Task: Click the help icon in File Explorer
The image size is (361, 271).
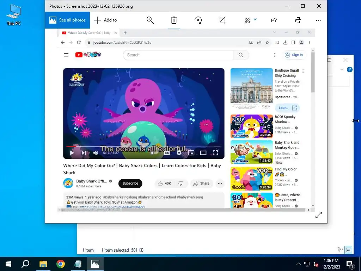Action: (349, 70)
